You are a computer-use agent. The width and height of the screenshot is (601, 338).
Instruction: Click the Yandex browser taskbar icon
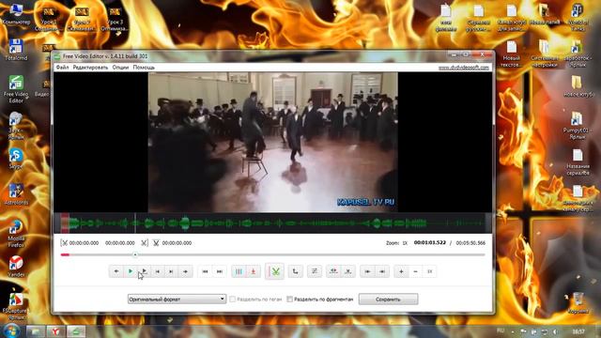point(56,331)
